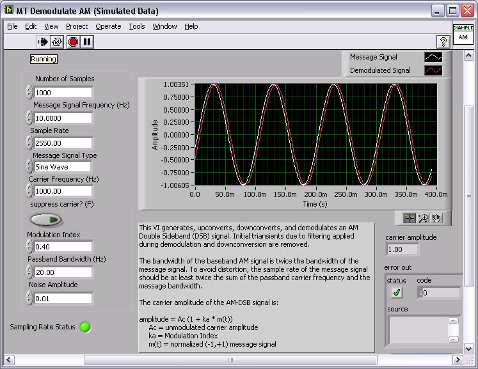This screenshot has height=369, width=478.
Task: Select the graph zoom magnifier tool
Action: coord(423,218)
